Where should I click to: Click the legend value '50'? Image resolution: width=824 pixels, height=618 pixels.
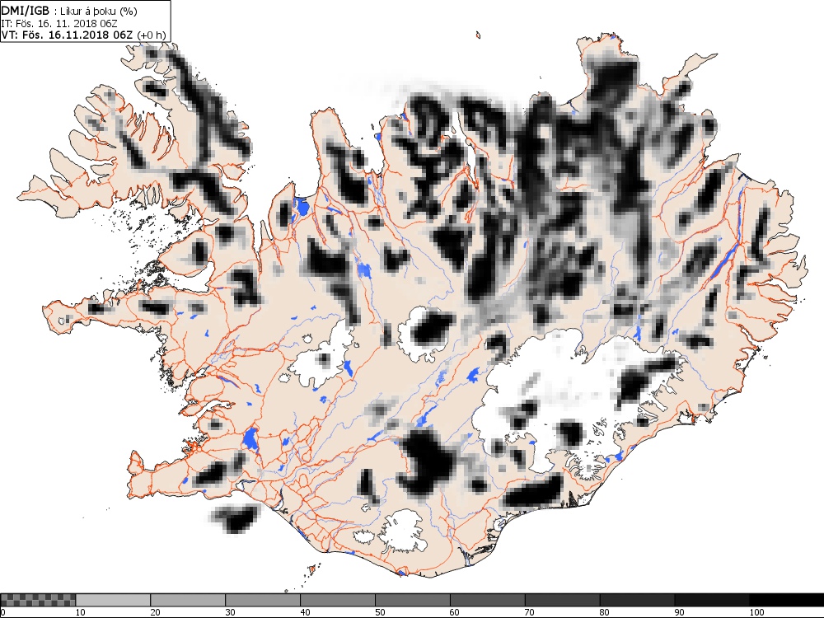coord(380,612)
